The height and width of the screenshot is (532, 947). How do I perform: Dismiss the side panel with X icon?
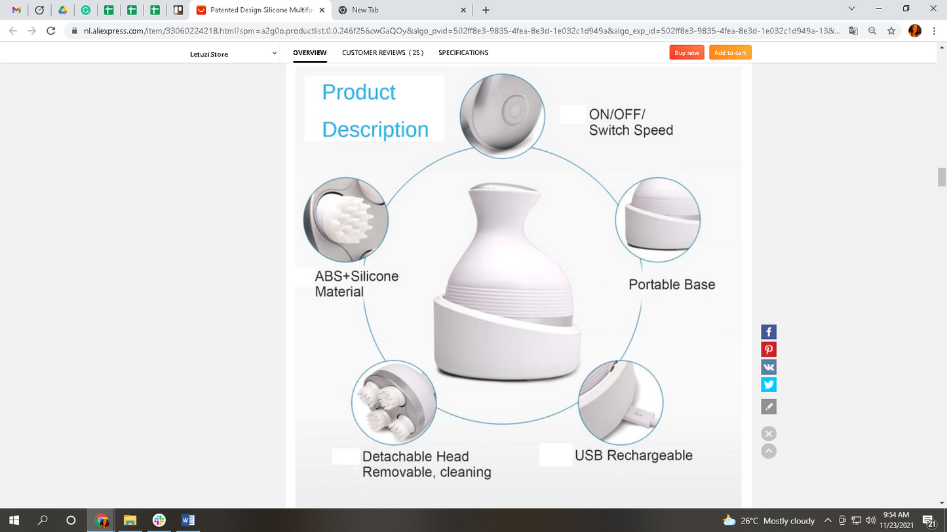[x=769, y=433]
